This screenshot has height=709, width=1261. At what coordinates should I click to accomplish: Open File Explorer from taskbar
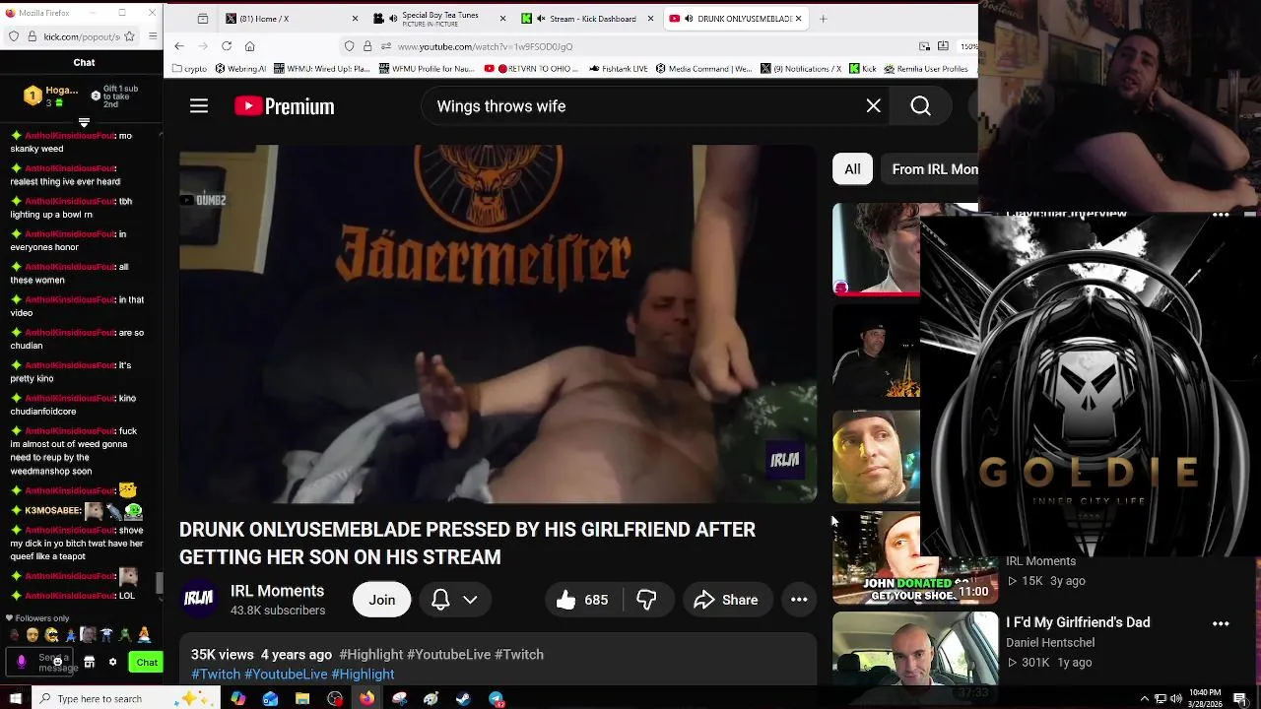click(302, 699)
